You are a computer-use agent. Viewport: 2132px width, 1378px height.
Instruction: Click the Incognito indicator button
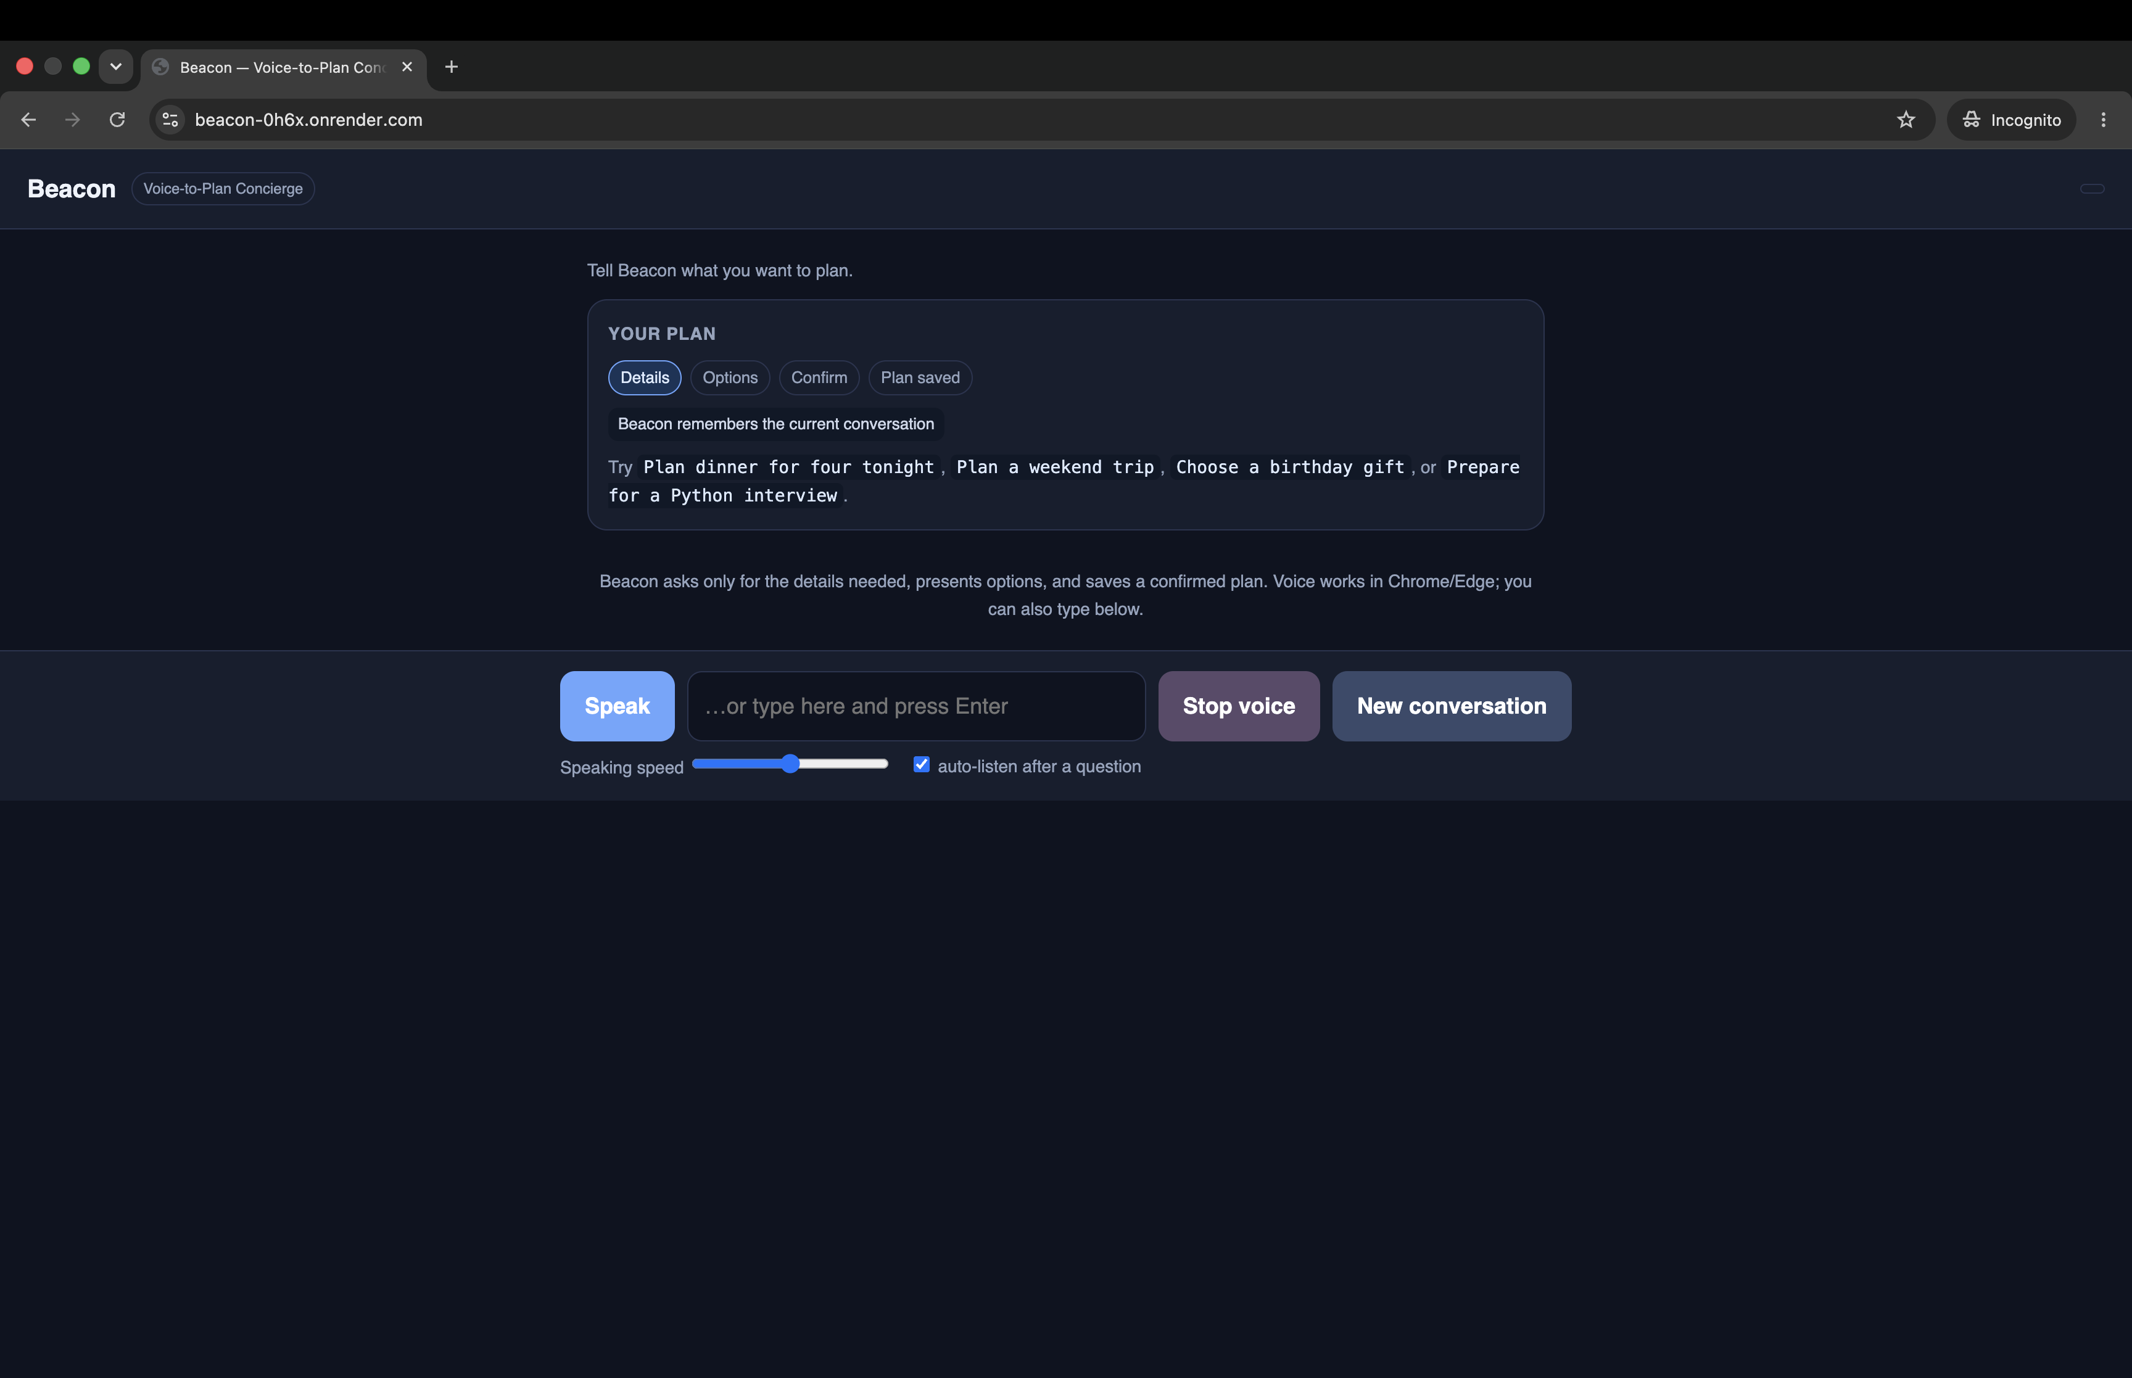[2011, 120]
